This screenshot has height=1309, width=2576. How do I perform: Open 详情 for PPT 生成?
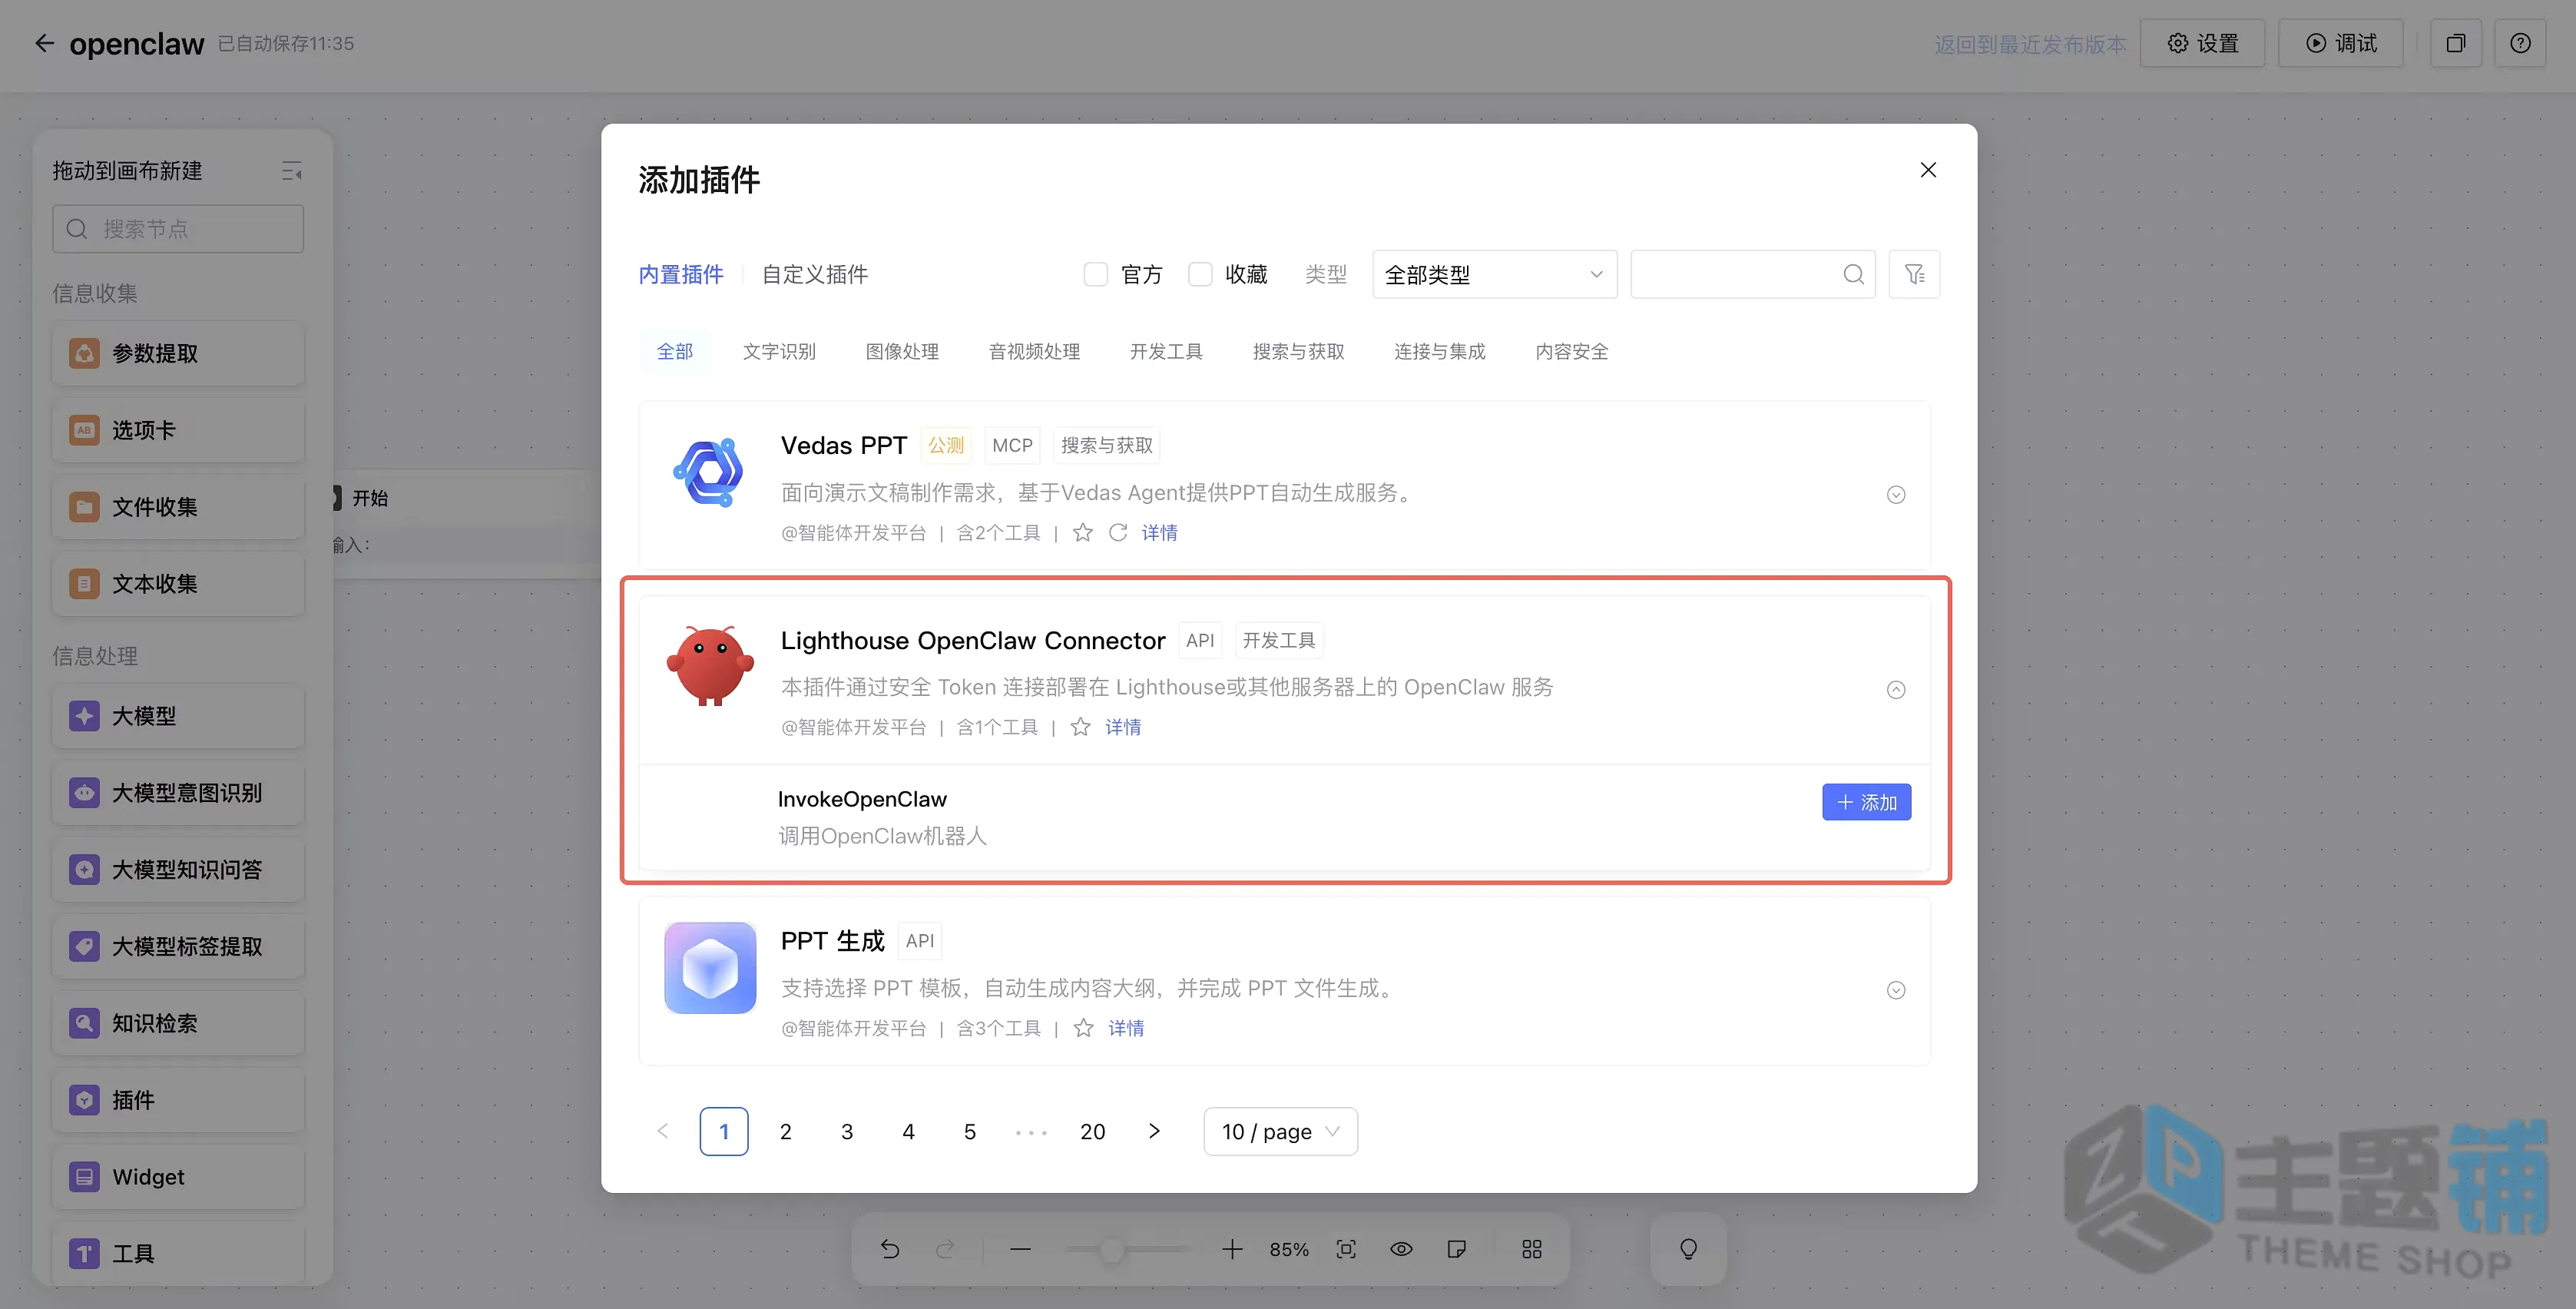point(1126,1028)
